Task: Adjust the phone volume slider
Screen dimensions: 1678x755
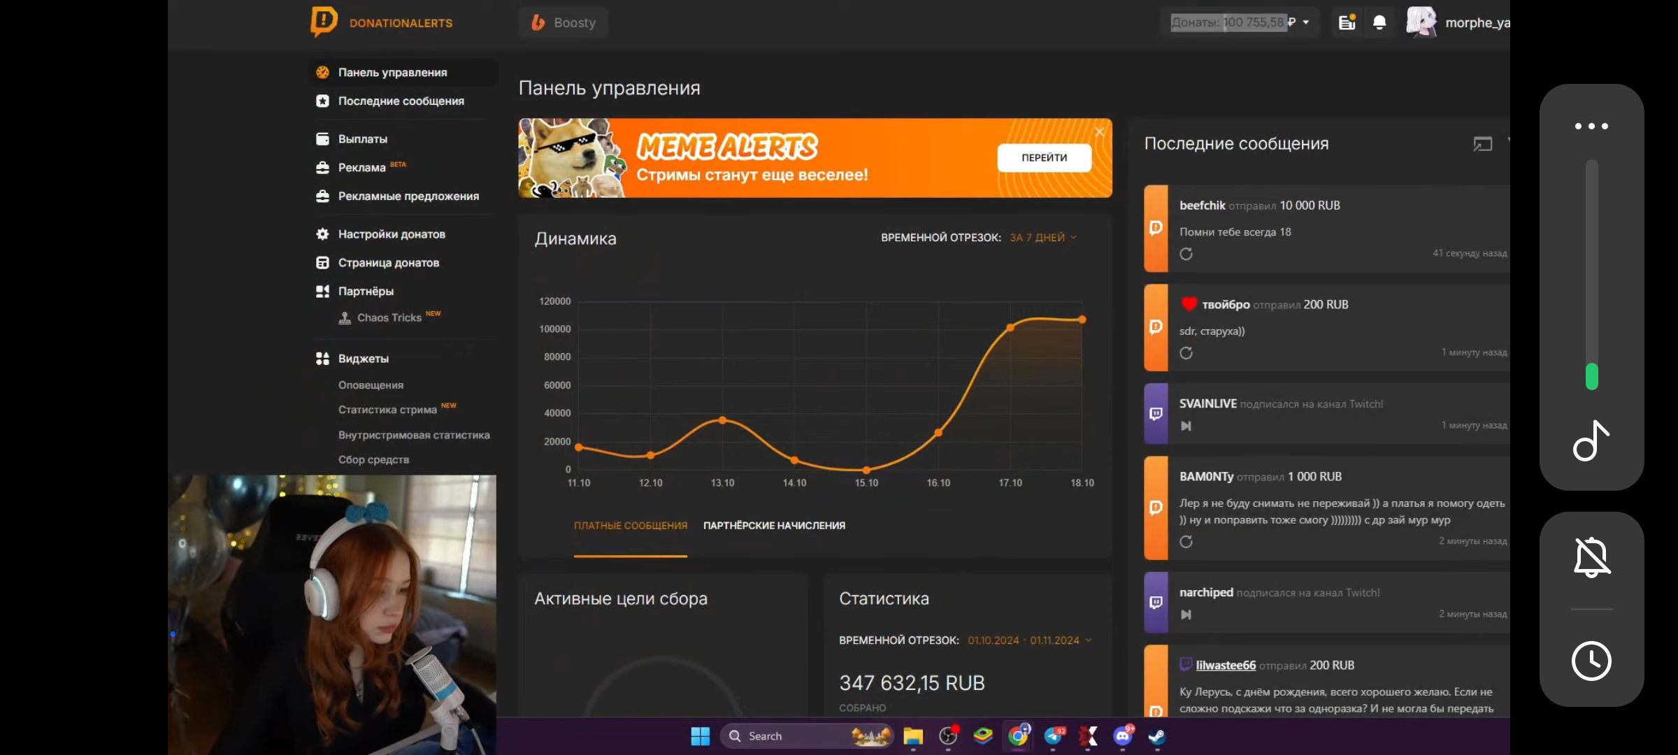Action: pos(1591,275)
